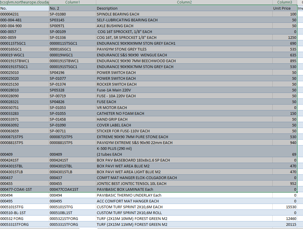Click the 'No. 2' header cell
Image resolution: width=303 pixels, height=229 pixels.
pos(73,8)
